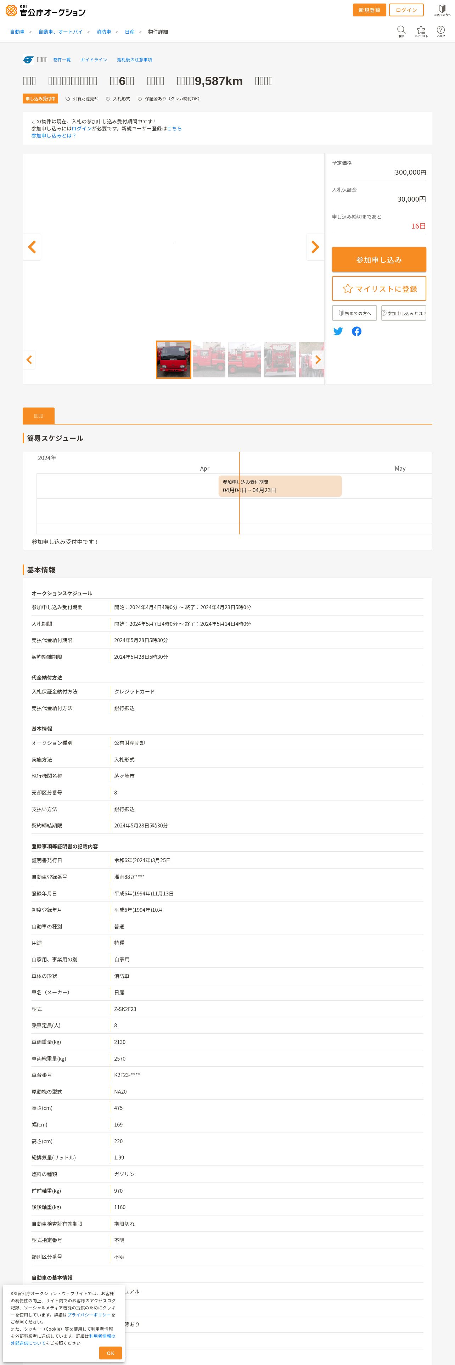
Task: Click NA20 原動機の型式 value
Action: click(120, 1091)
